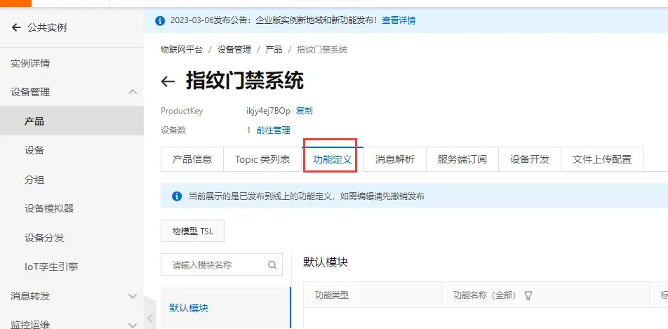Open 查看详情 announcement link

click(x=399, y=21)
